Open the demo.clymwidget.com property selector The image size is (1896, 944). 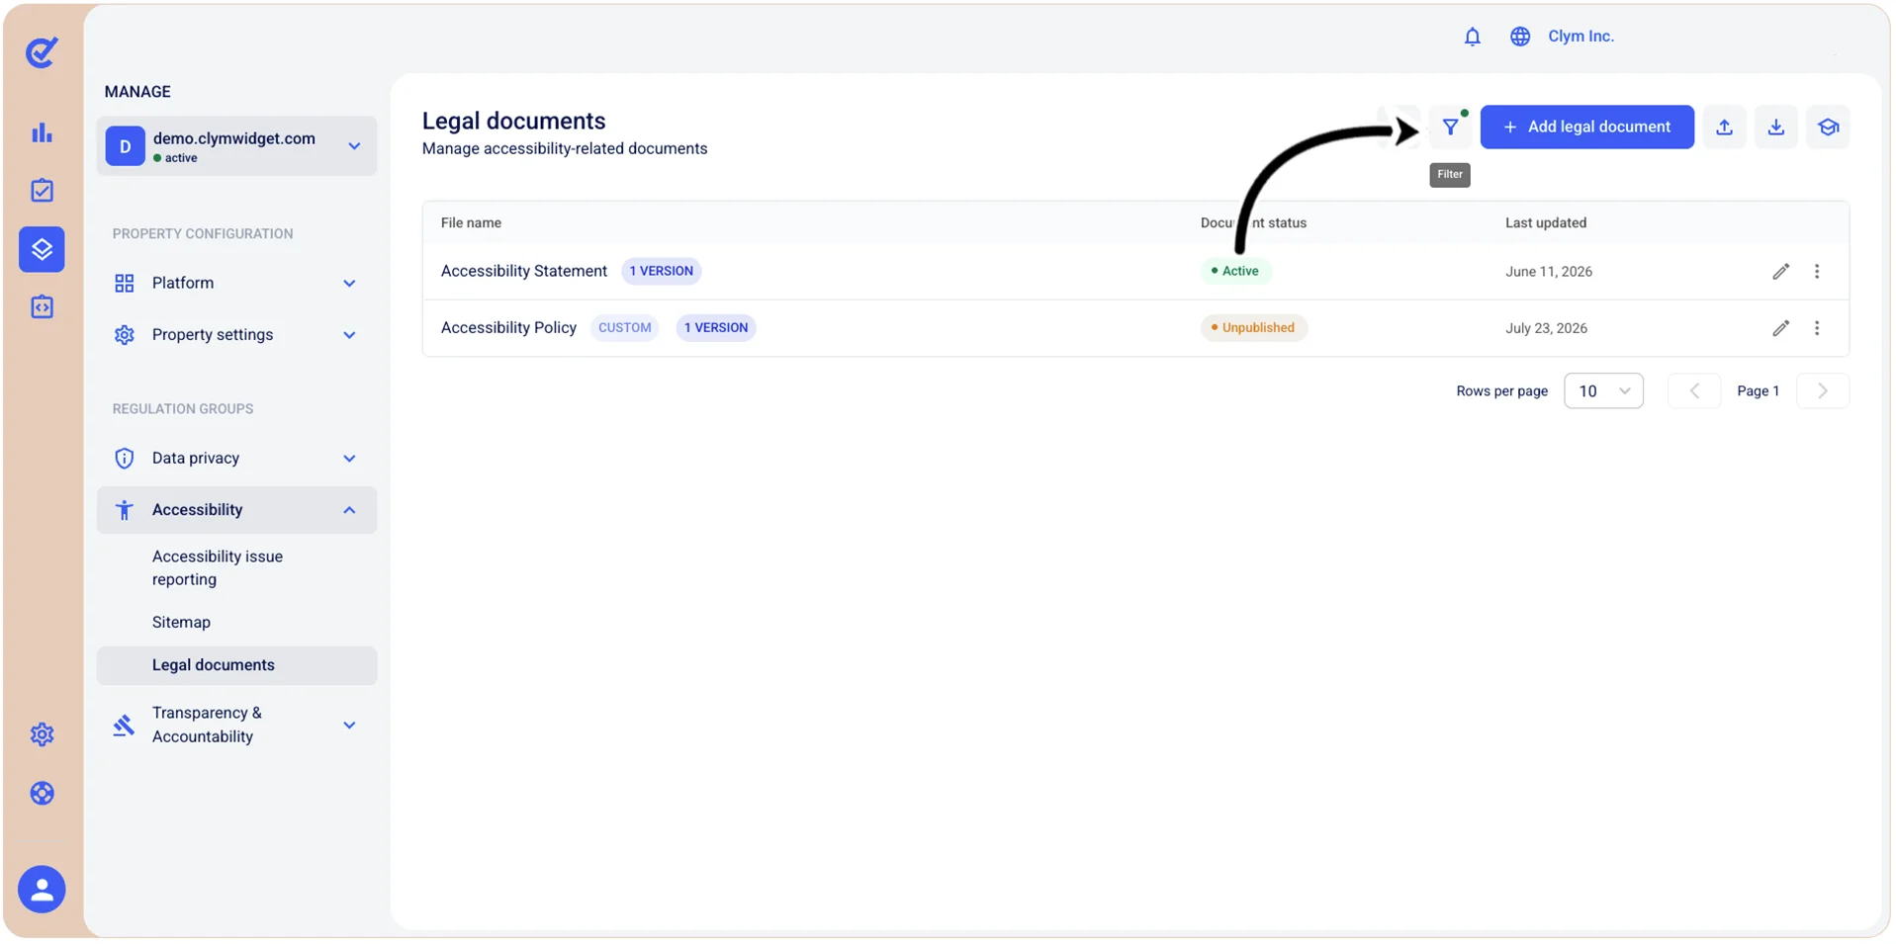(236, 146)
